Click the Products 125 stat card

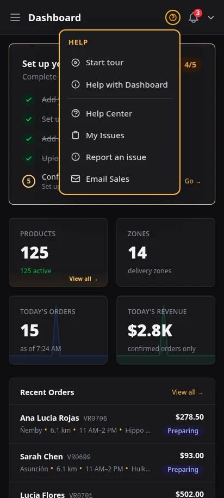point(58,253)
